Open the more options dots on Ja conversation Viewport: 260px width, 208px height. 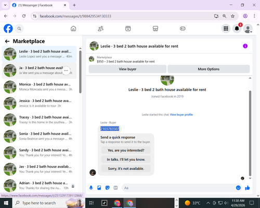pyautogui.click(x=66, y=71)
